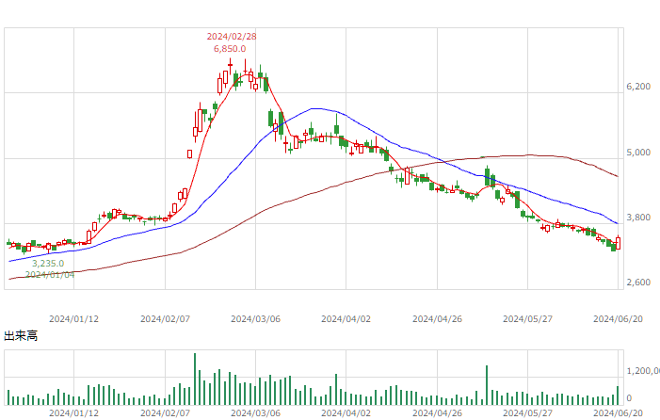Click the 1,200,0 volume axis label
660x420 pixels.
(643, 371)
